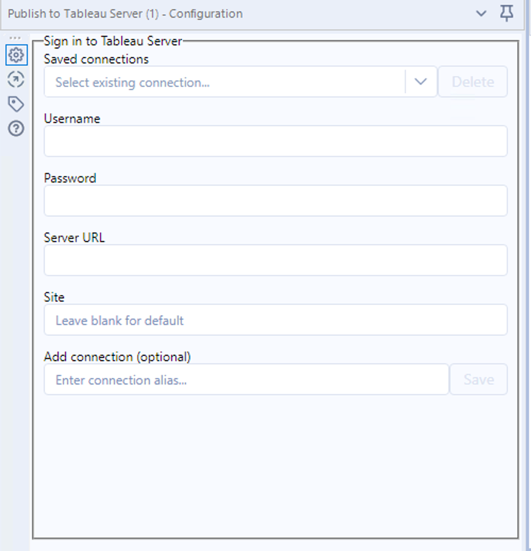Screen dimensions: 531x551
Task: Click the Server URL input box
Action: point(275,260)
